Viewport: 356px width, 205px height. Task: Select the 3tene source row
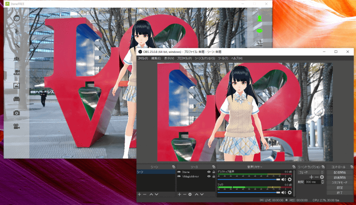point(196,172)
